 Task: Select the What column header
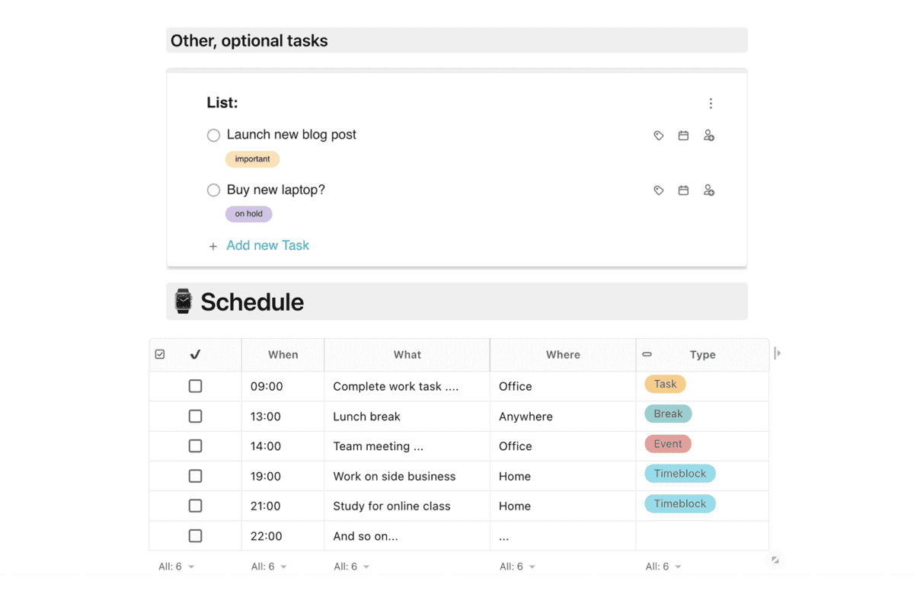point(407,355)
